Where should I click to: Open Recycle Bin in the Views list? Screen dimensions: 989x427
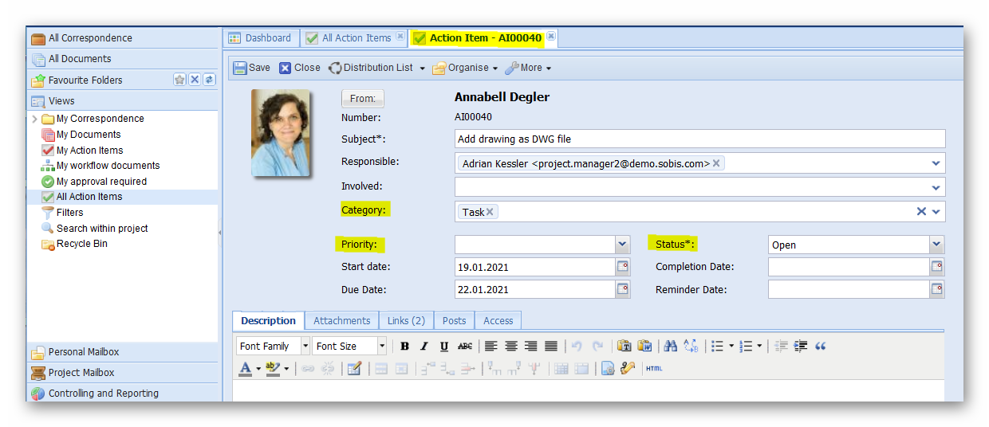coord(81,244)
